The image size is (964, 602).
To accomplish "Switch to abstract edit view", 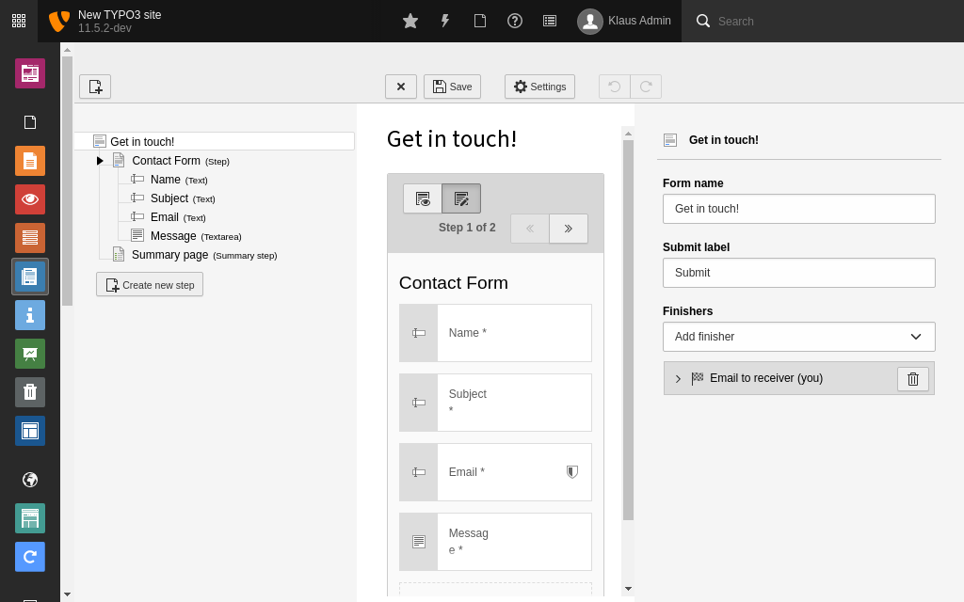I will point(461,198).
